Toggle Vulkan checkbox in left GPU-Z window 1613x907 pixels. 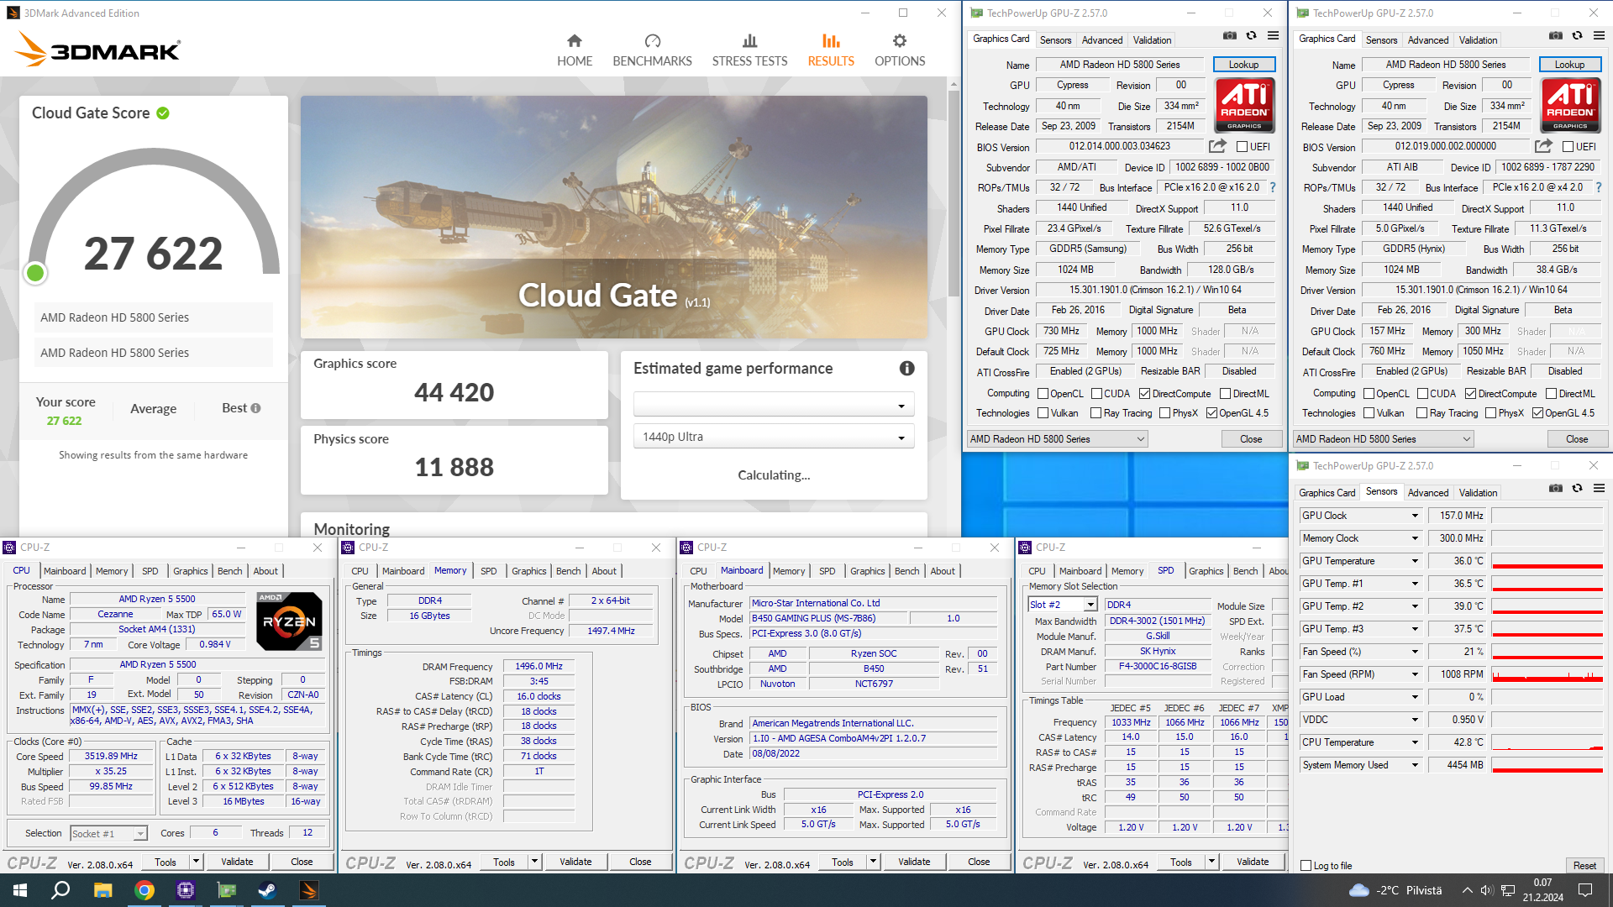coord(1043,413)
